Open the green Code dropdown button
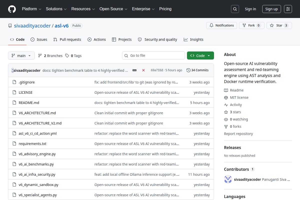The height and width of the screenshot is (200, 300). tap(200, 56)
